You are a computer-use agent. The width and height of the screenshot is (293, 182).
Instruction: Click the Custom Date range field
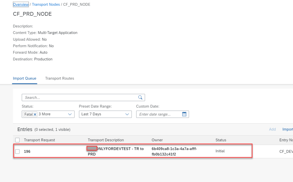159,114
